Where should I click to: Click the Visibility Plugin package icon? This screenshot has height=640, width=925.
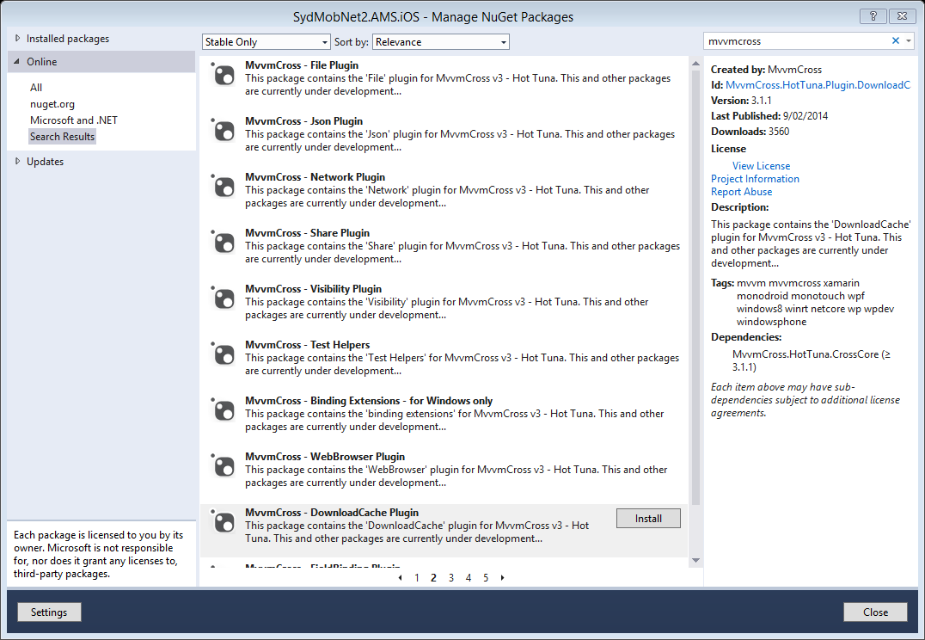tap(223, 298)
